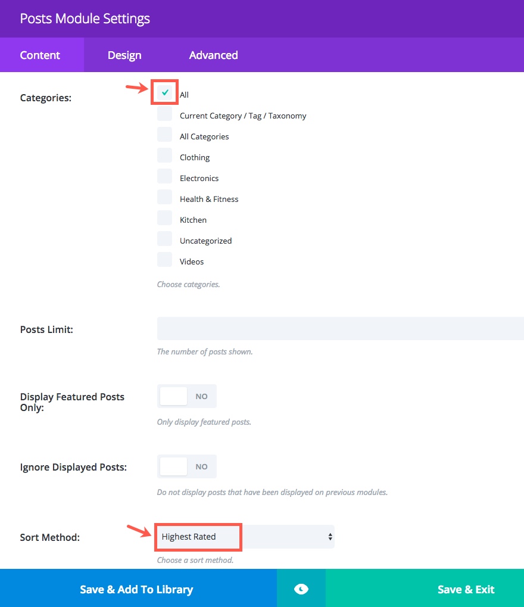524x607 pixels.
Task: Click the Posts Limit input field
Action: coord(339,328)
